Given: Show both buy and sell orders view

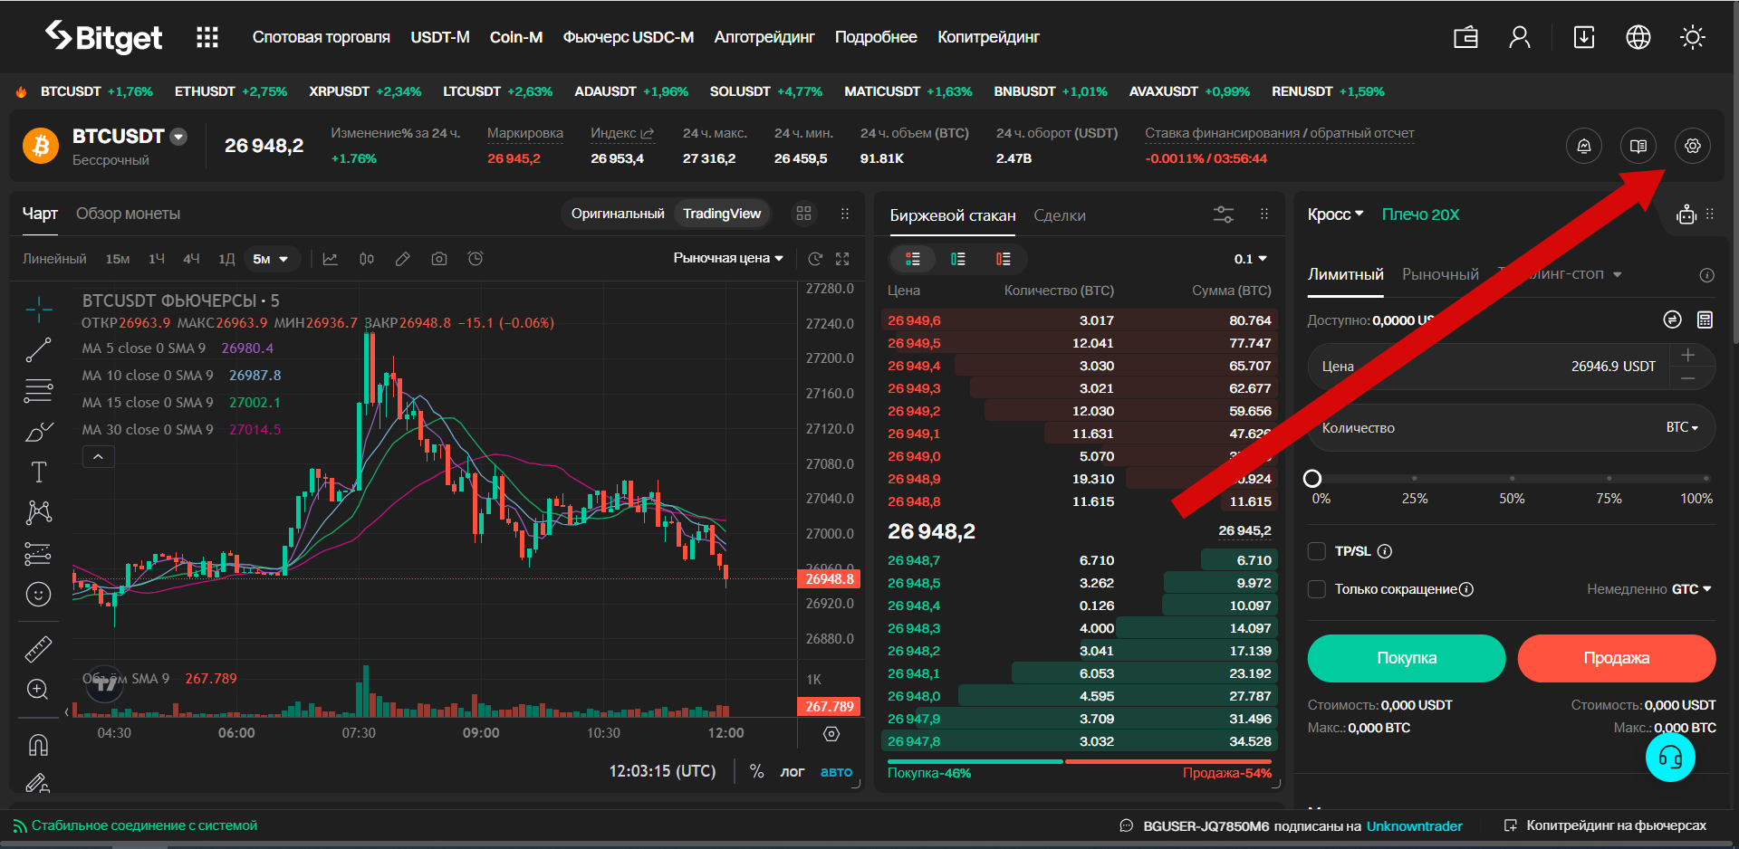Looking at the screenshot, I should point(913,259).
